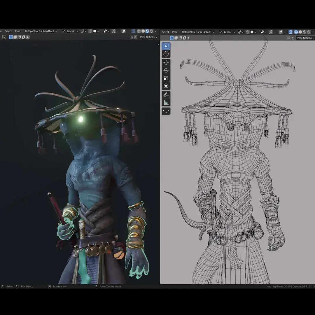The image size is (315, 315).
Task: Switch left viewport to material preview shading
Action: pyautogui.click(x=147, y=31)
